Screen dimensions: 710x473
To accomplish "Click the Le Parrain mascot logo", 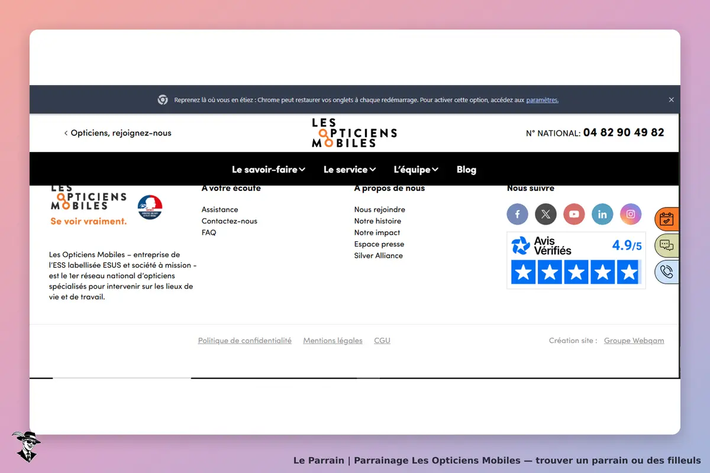I will (x=26, y=446).
